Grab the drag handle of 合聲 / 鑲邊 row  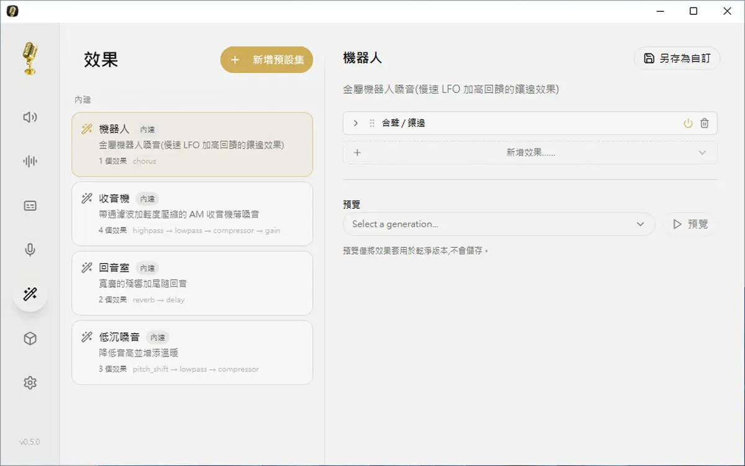[x=372, y=123]
